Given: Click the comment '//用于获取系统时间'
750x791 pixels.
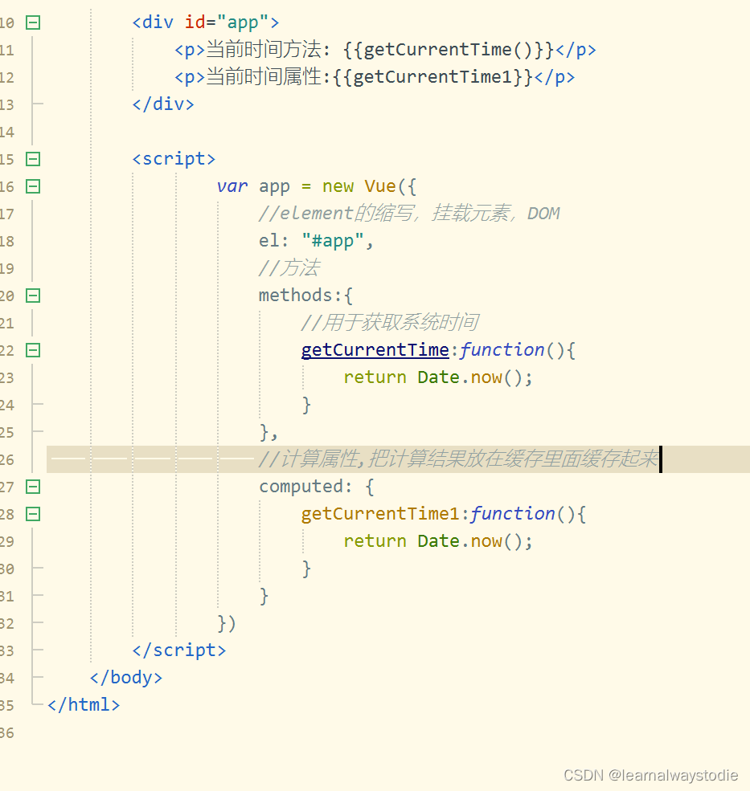Looking at the screenshot, I should pos(389,323).
